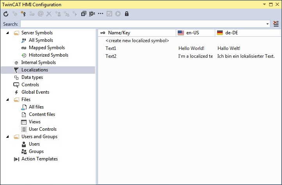Viewport: 282px width, 185px height.
Task: Click the en-US column header
Action: 196,33
